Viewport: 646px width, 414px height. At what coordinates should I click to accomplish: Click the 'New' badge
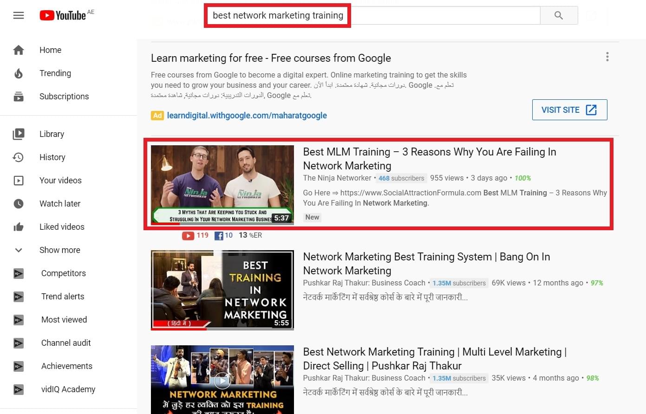(x=312, y=217)
